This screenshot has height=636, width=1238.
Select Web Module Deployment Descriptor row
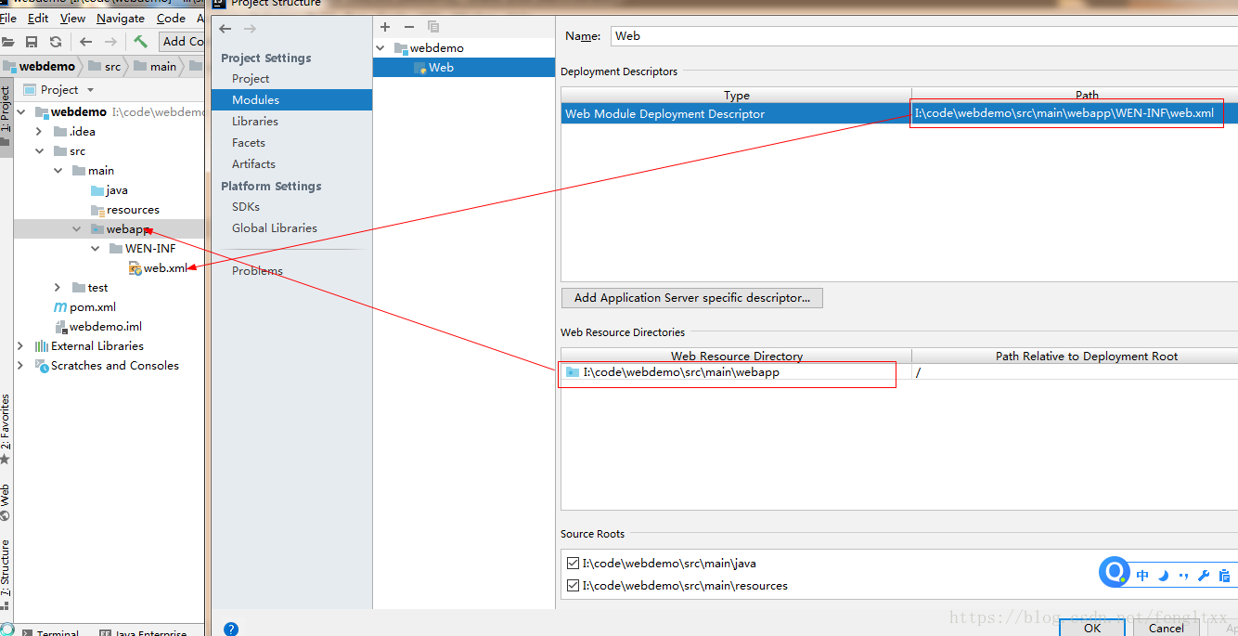(899, 113)
